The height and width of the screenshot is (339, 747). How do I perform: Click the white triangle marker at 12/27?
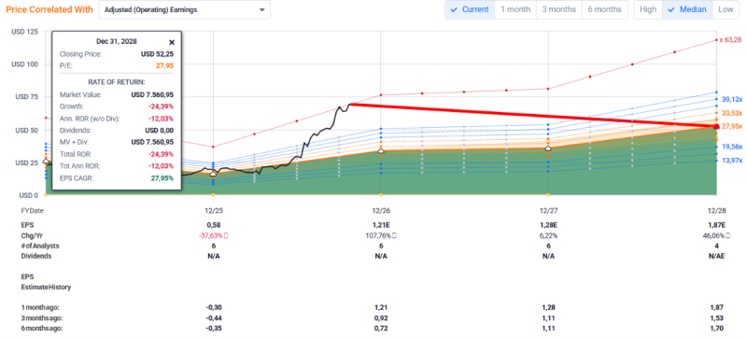pyautogui.click(x=548, y=148)
